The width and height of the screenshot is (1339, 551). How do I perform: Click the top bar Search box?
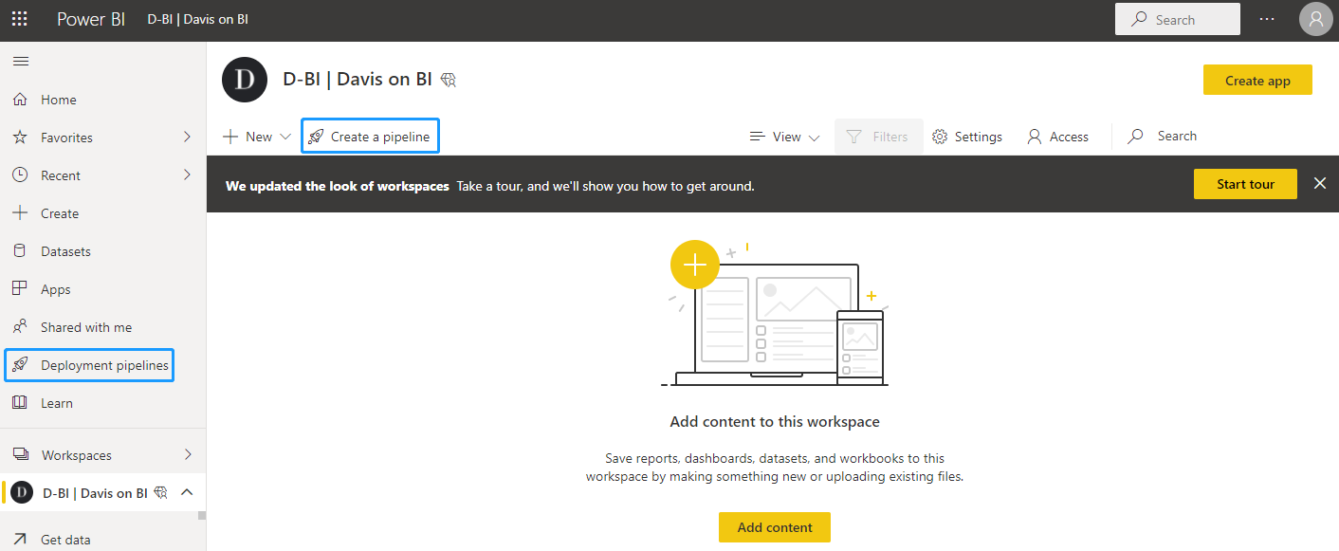(1177, 19)
